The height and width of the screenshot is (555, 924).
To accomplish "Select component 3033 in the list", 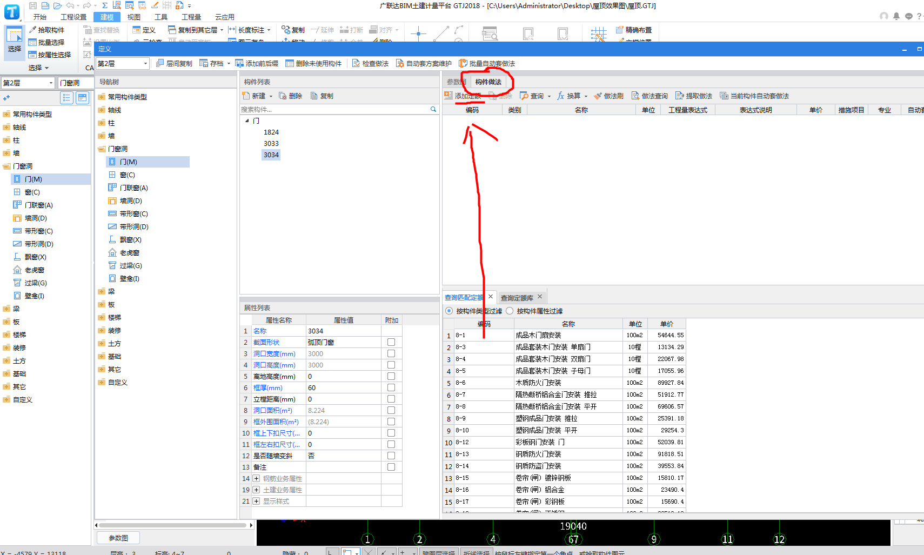I will pos(271,143).
